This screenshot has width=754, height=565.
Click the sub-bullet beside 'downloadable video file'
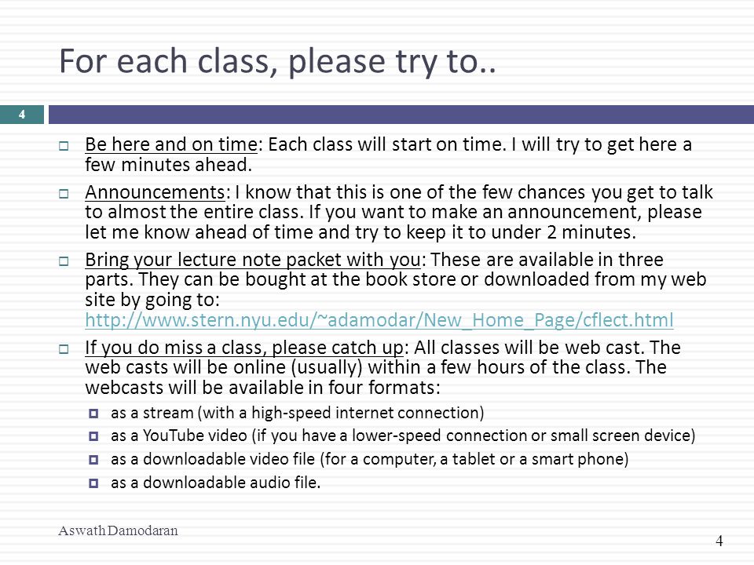(x=93, y=460)
